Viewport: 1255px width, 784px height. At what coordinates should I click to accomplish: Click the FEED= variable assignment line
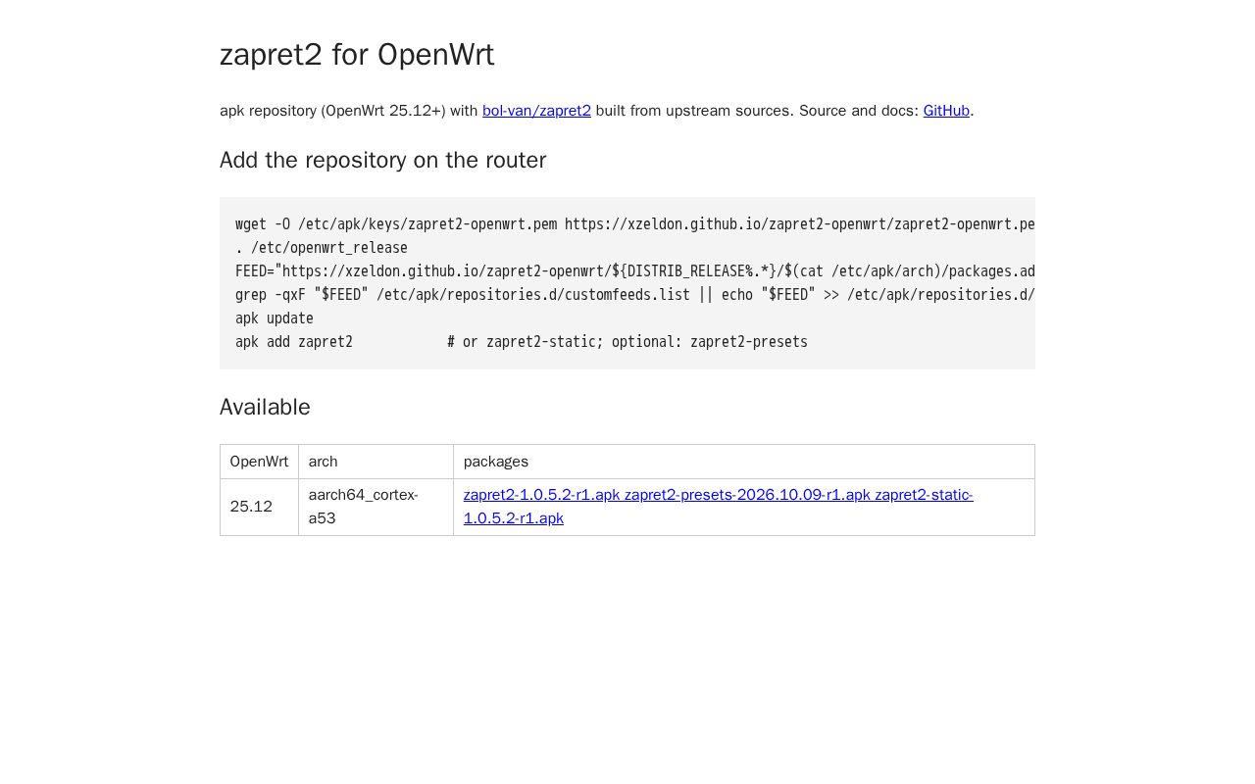[x=635, y=271]
